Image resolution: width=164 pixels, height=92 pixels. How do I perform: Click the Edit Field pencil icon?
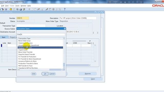coord(47,9)
